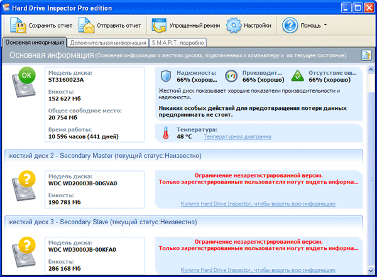
Task: Click the blue reliability shield icon
Action: tap(166, 76)
